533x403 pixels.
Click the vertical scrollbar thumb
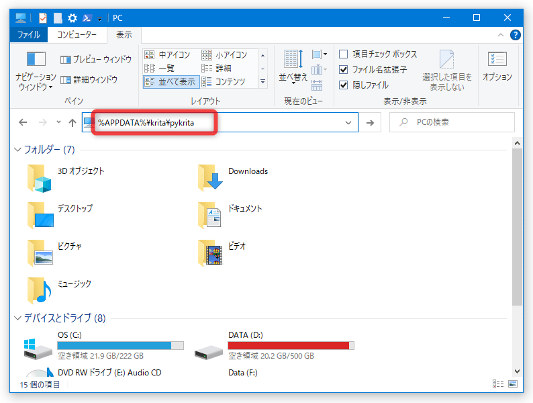pos(517,227)
